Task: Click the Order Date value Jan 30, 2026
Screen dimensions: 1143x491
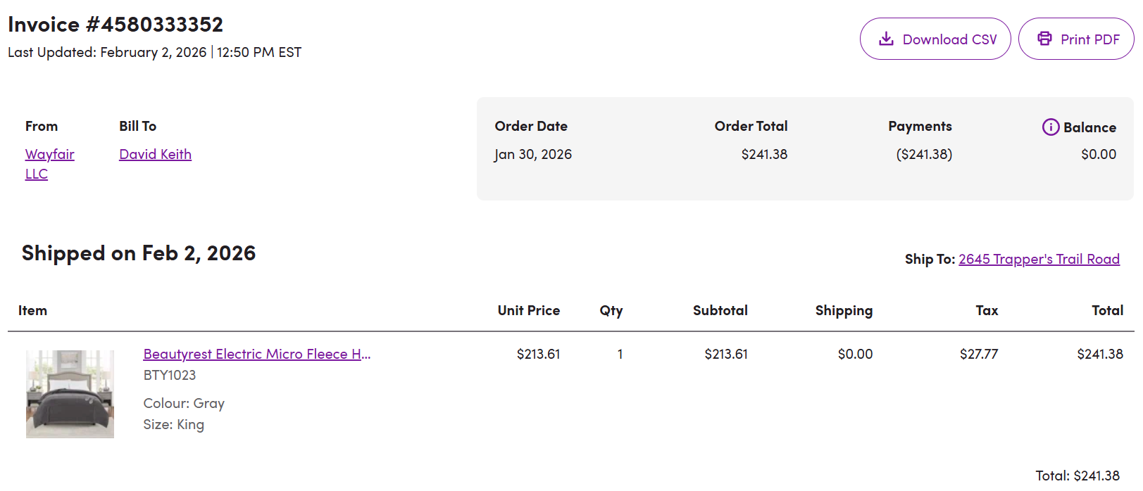Action: click(533, 154)
